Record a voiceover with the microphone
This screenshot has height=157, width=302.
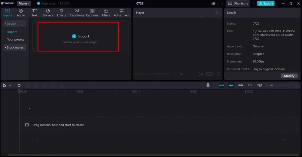208,85
